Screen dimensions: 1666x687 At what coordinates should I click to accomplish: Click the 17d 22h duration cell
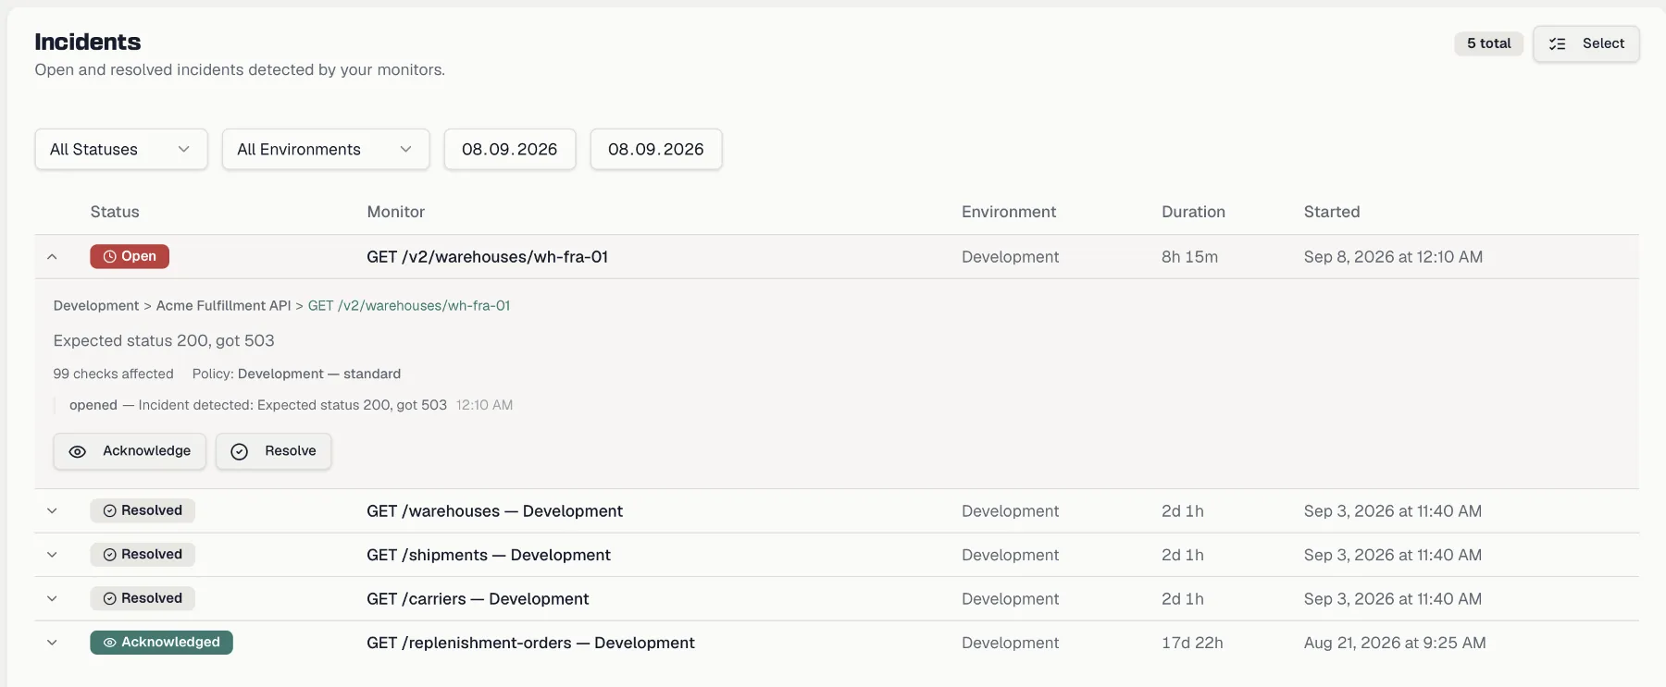tap(1192, 643)
